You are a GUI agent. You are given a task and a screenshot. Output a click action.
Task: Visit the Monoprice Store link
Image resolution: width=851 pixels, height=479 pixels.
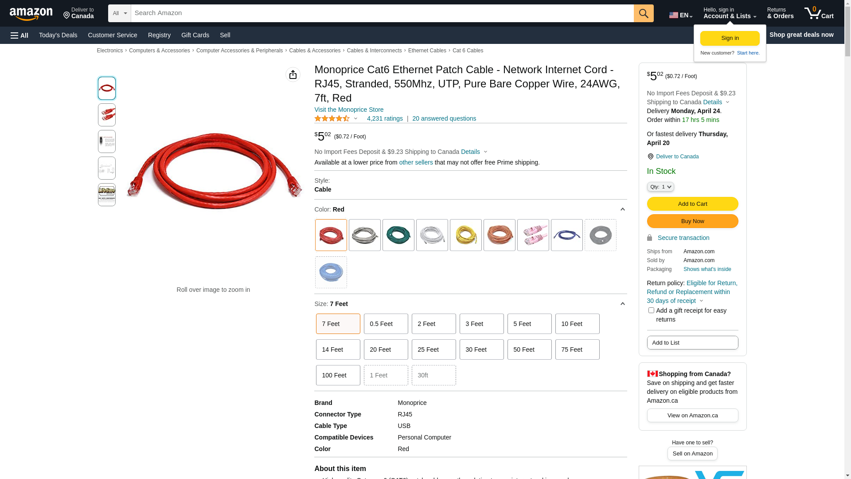coord(349,110)
